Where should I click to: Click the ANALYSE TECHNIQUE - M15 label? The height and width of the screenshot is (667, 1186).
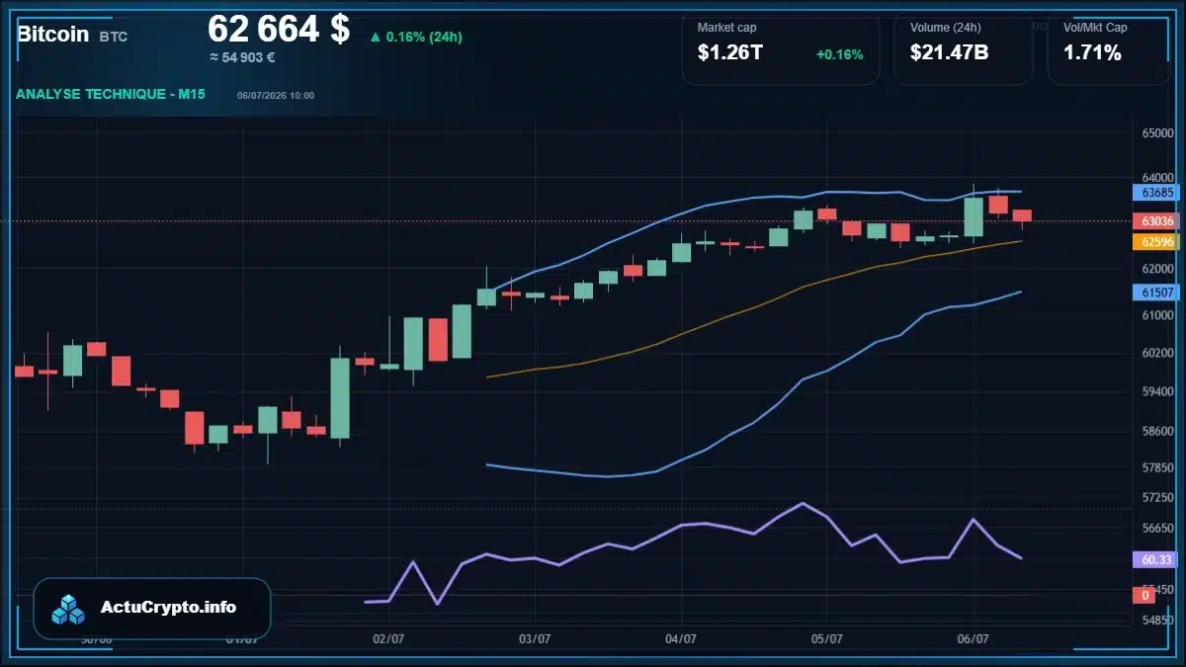click(x=111, y=94)
